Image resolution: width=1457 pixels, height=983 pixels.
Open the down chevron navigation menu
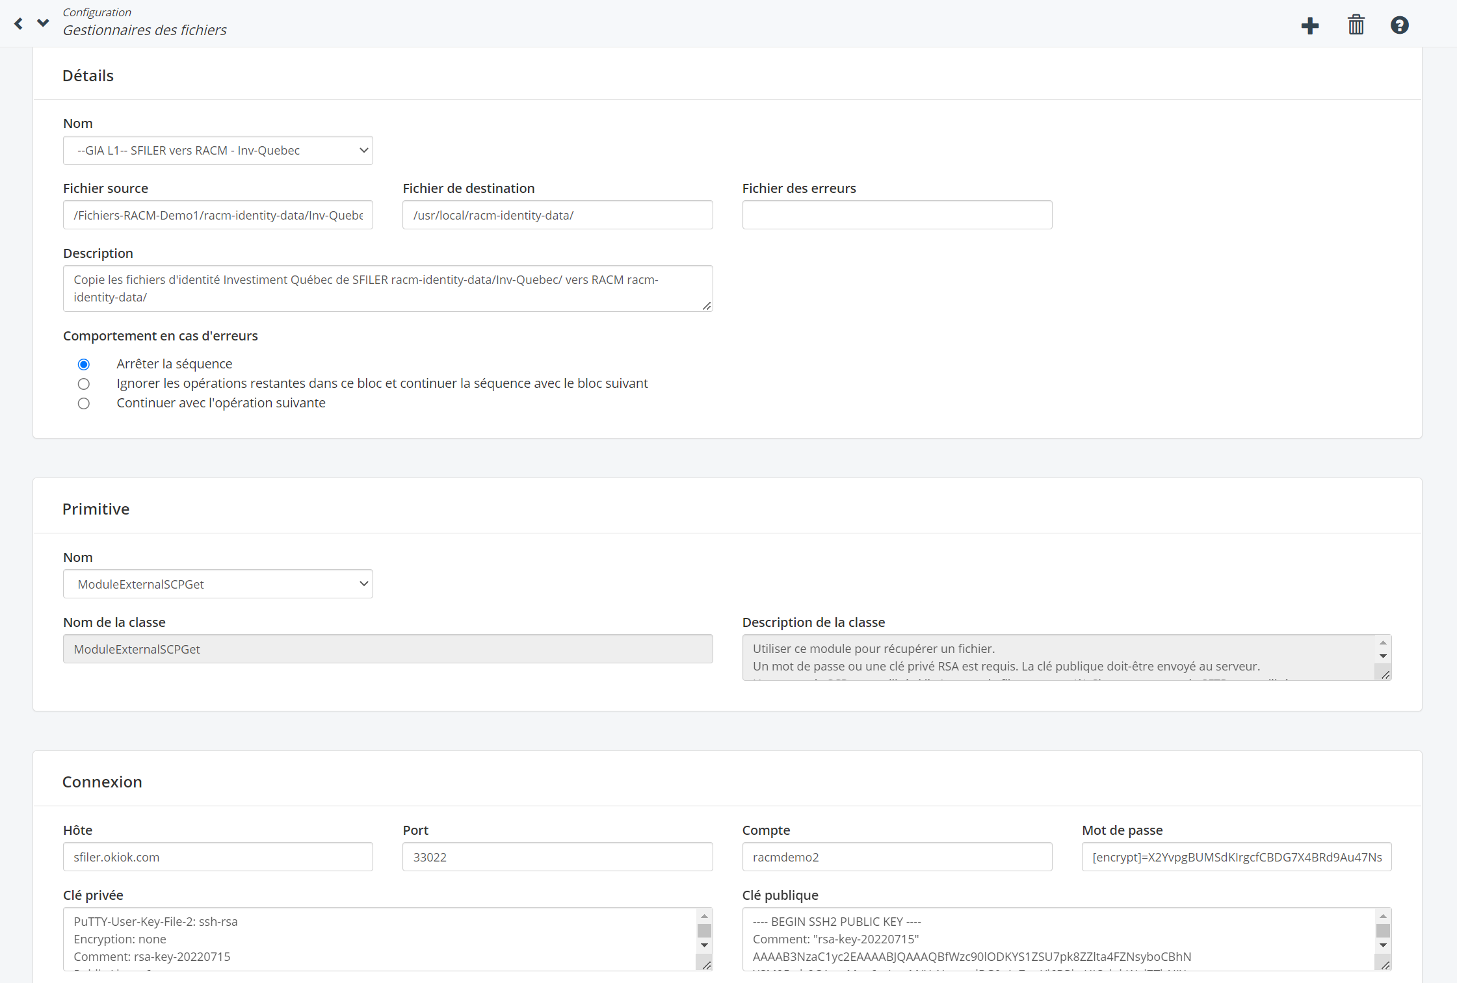(x=43, y=23)
